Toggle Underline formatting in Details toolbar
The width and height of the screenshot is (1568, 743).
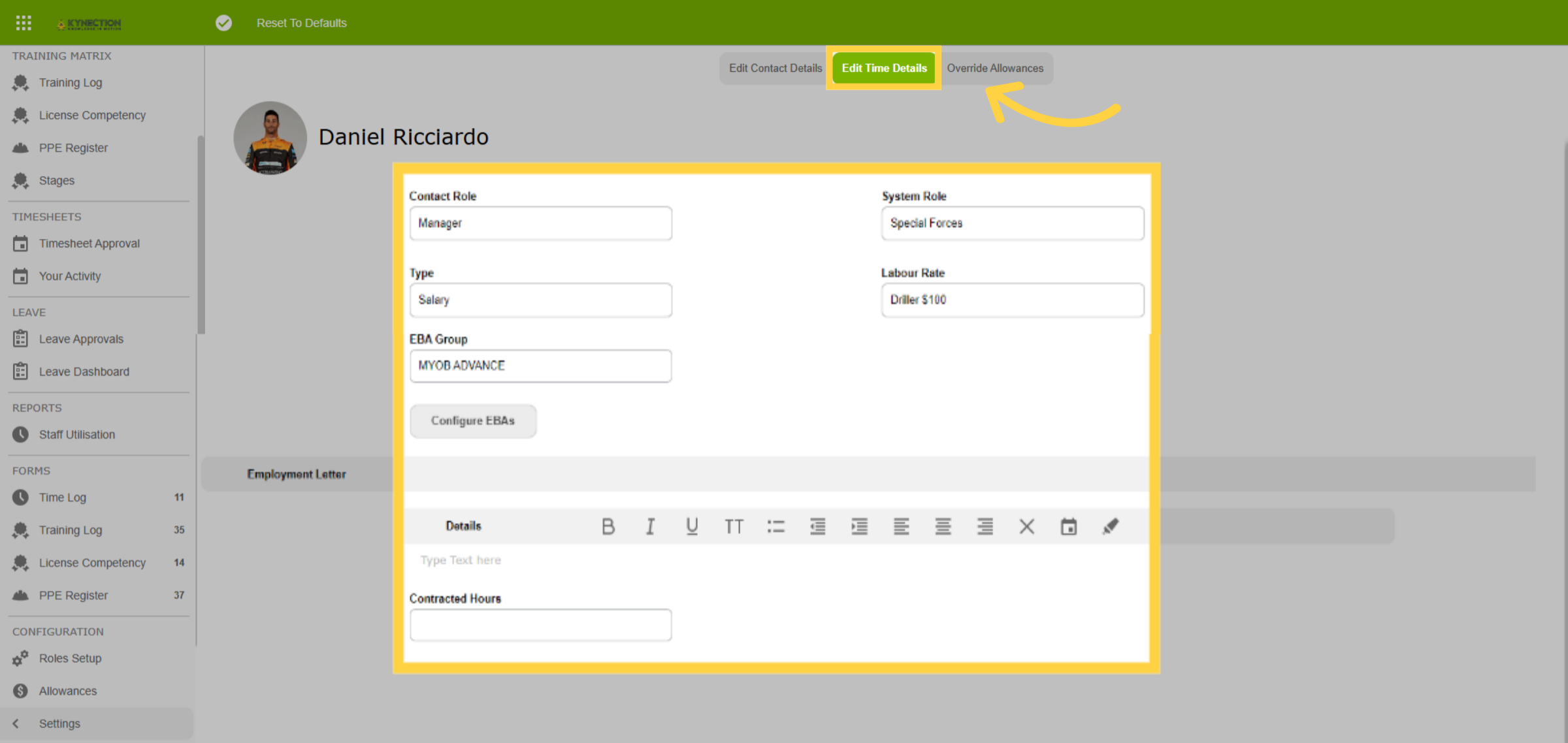point(692,526)
